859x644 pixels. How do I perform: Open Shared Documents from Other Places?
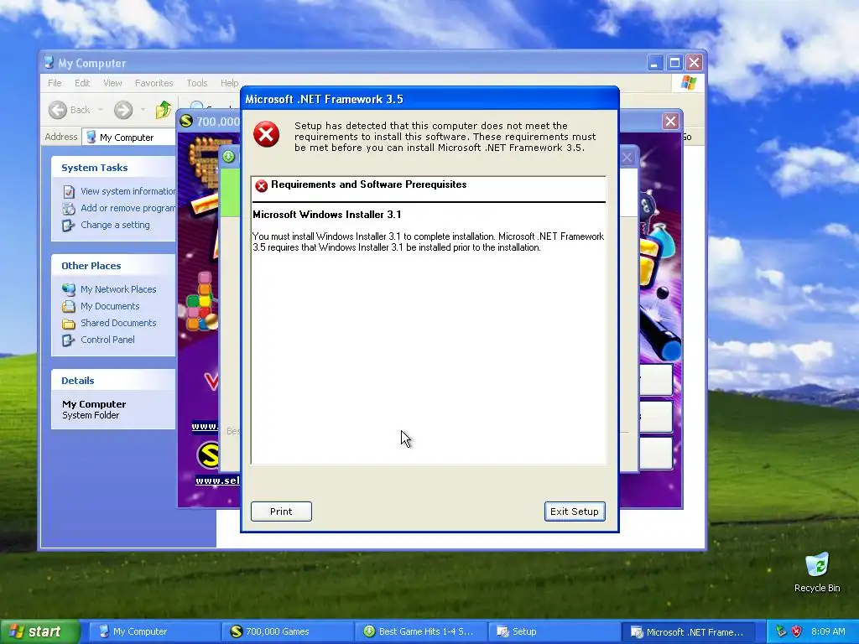(118, 323)
